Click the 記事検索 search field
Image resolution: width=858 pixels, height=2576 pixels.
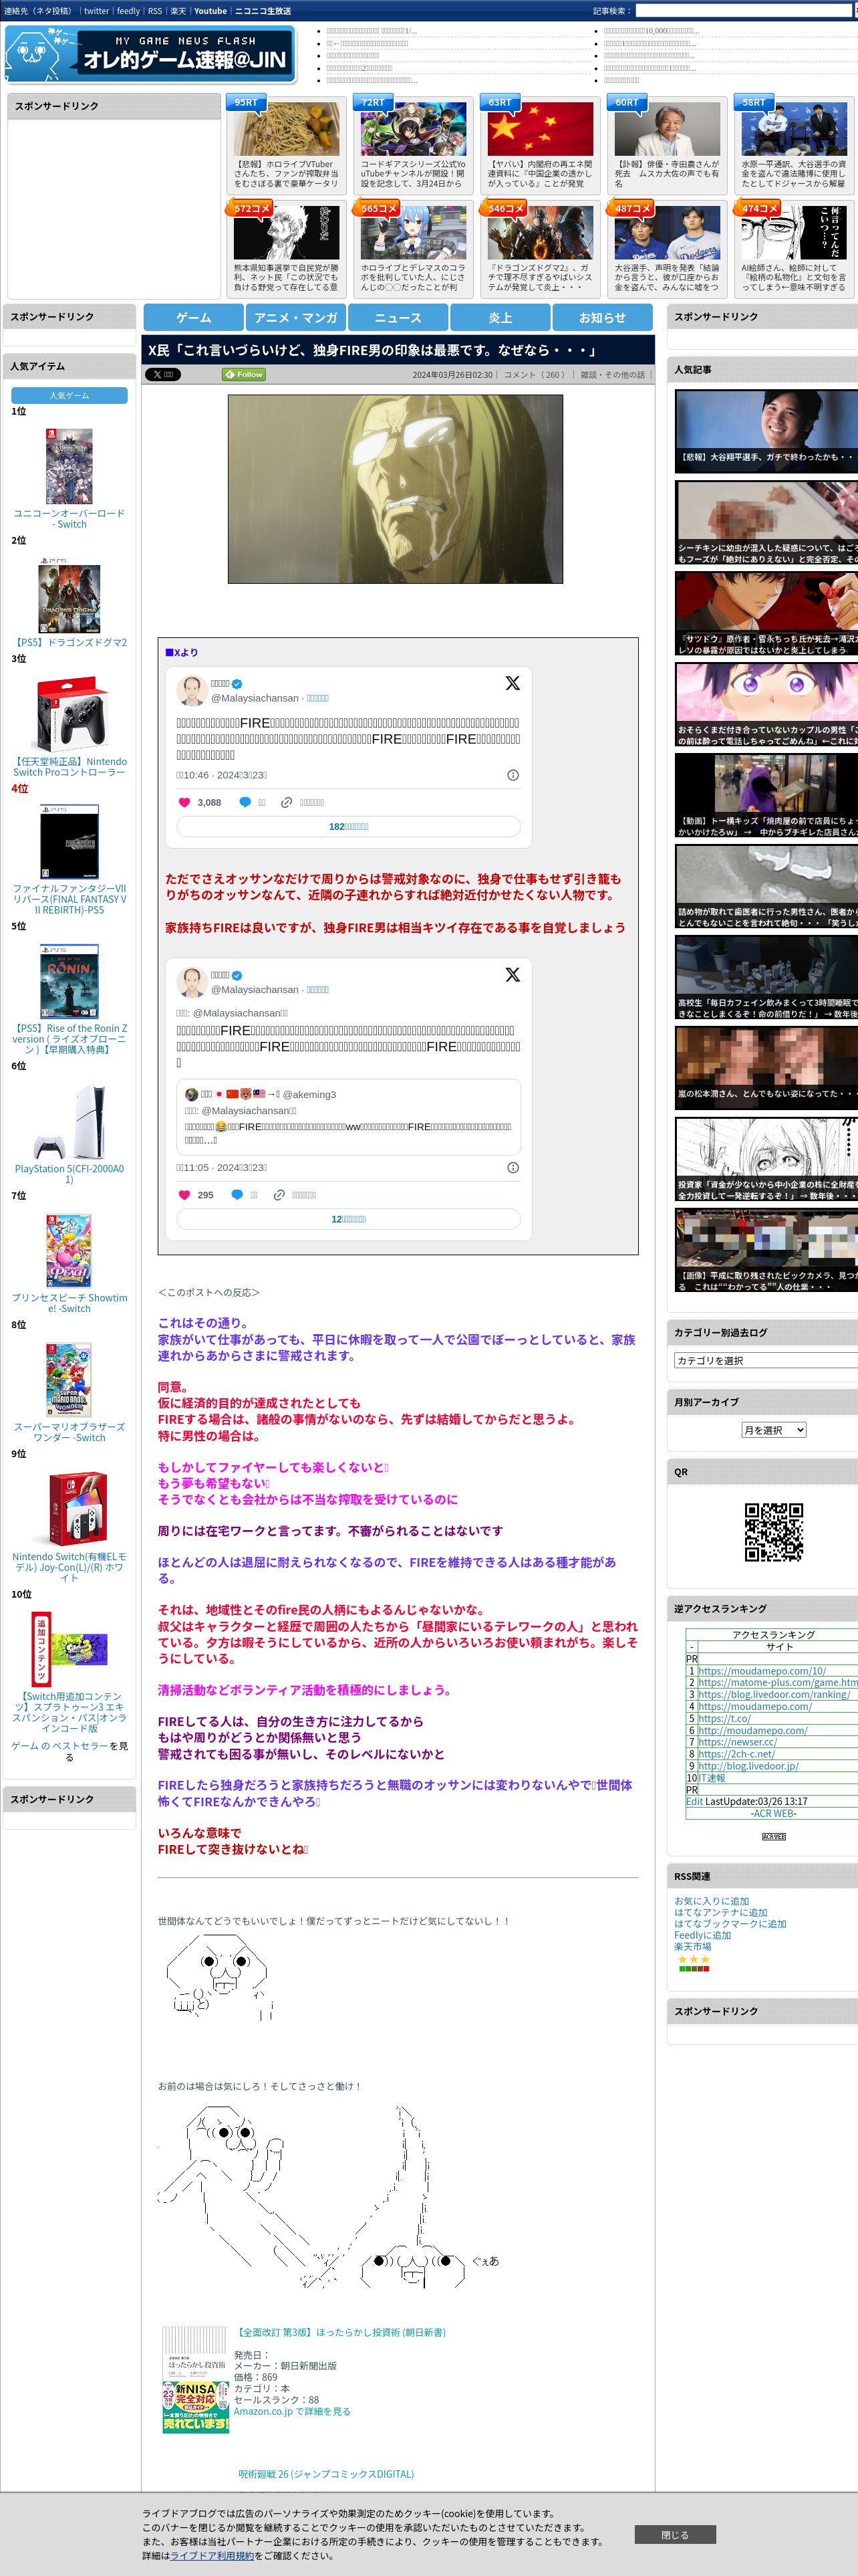coord(745,11)
